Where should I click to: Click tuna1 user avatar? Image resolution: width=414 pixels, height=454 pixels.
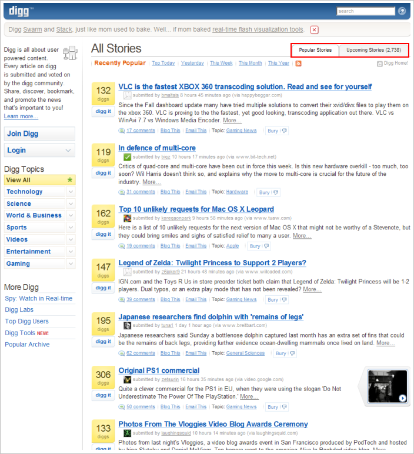tap(128, 325)
